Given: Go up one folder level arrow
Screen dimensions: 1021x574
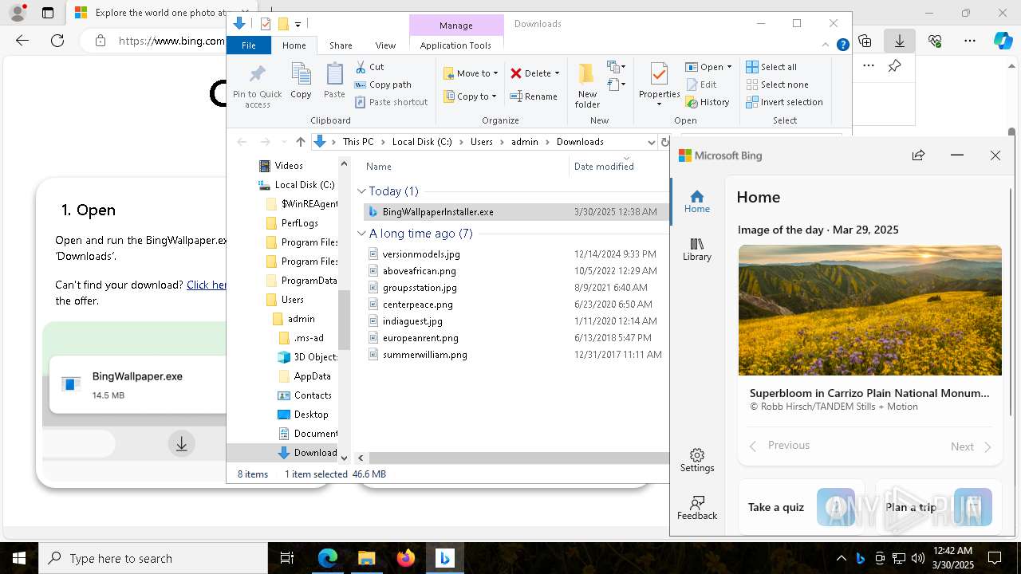Looking at the screenshot, I should (300, 142).
